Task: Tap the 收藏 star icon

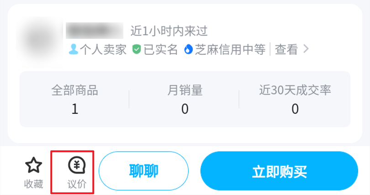Action: point(33,165)
